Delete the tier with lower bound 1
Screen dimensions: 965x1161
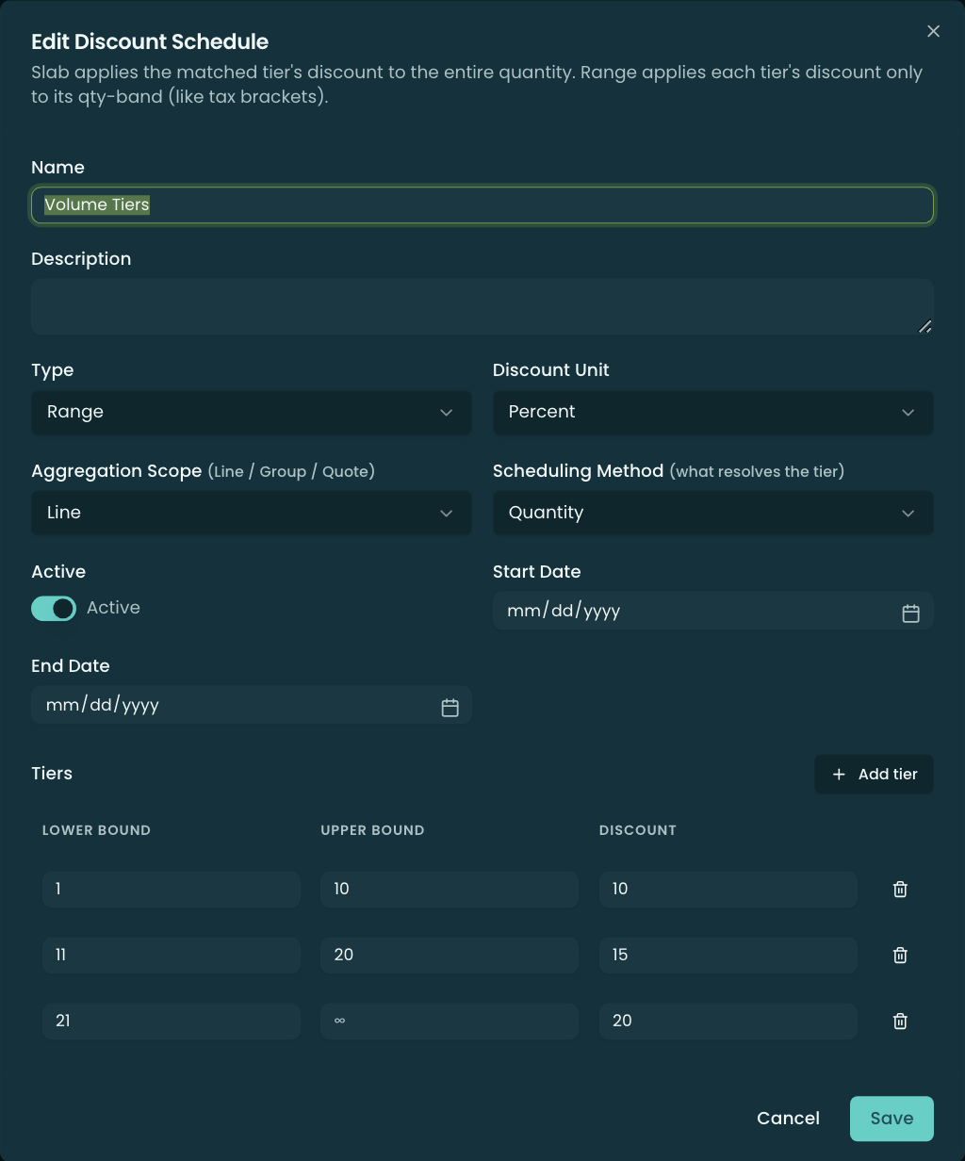(900, 889)
